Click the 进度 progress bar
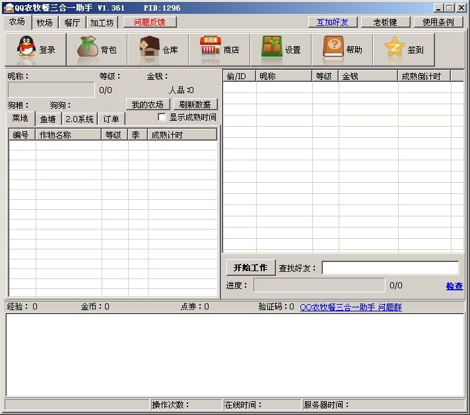 coord(319,285)
